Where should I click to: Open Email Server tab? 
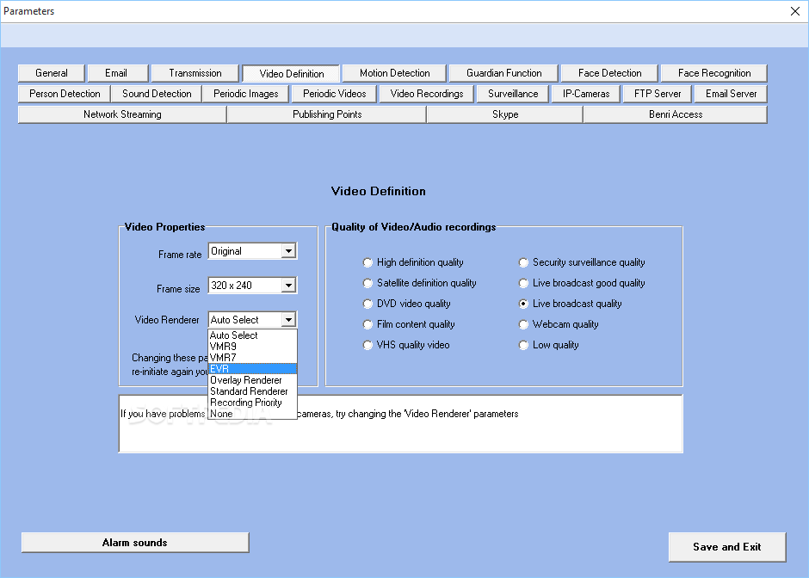(731, 94)
